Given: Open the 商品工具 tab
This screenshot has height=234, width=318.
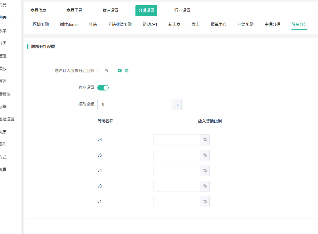Looking at the screenshot, I should 74,10.
